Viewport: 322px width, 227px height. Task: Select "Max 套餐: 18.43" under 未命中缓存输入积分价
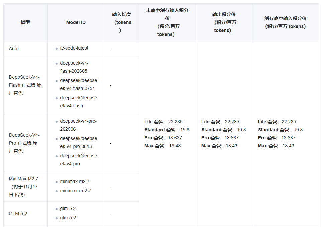pyautogui.click(x=163, y=146)
